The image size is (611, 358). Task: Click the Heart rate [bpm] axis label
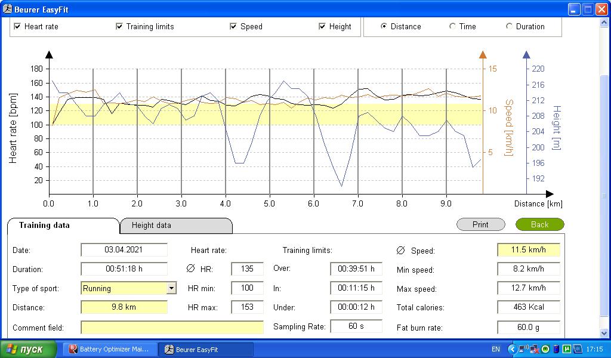click(x=13, y=128)
